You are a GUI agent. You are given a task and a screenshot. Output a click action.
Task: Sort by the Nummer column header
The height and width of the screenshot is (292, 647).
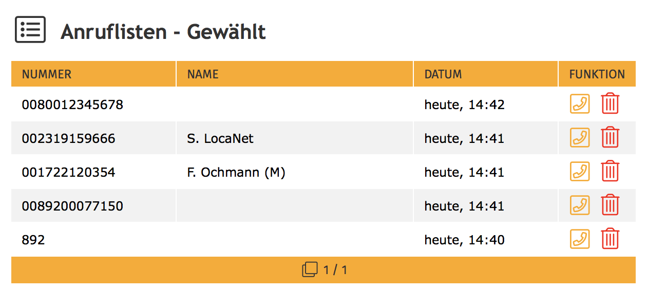(47, 74)
